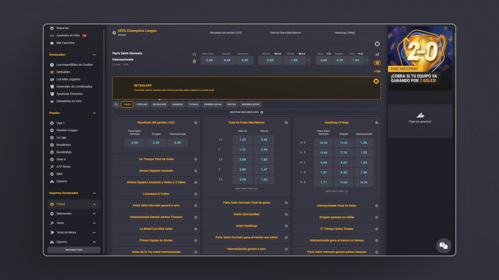Select Serie A league entry

point(61,159)
